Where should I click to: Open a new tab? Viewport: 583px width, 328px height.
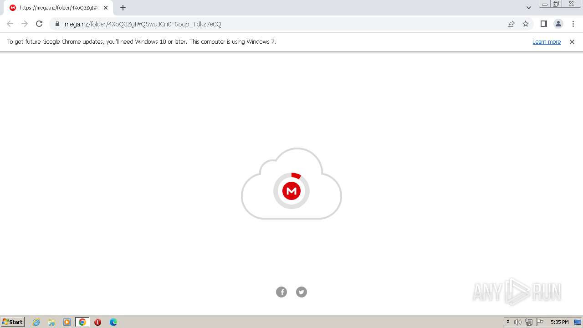[x=123, y=8]
